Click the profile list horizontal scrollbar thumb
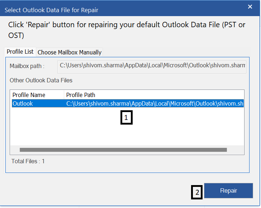261x208 pixels. (x=123, y=150)
